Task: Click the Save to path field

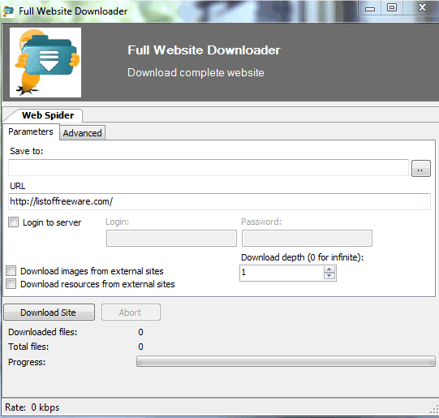Action: coord(209,168)
